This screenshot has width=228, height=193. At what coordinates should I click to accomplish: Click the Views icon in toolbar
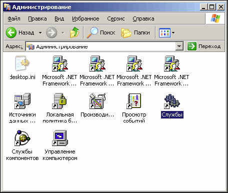(x=164, y=32)
